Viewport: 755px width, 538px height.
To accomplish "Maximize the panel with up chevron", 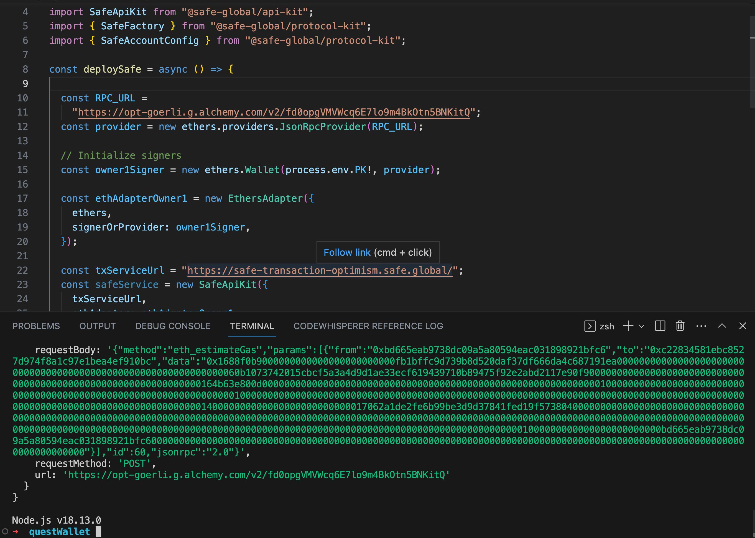I will (x=722, y=326).
